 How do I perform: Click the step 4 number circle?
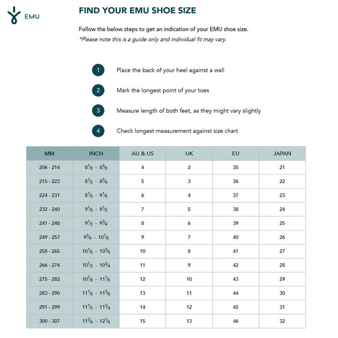coord(98,131)
